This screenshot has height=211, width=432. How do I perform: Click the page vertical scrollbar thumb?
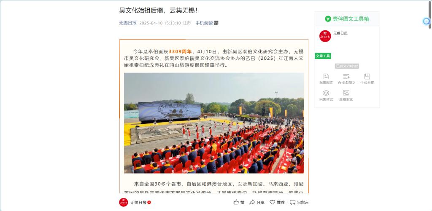[x=430, y=14]
